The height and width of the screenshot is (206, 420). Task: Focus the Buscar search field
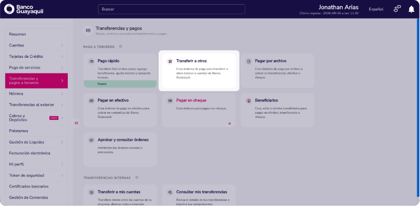click(171, 9)
